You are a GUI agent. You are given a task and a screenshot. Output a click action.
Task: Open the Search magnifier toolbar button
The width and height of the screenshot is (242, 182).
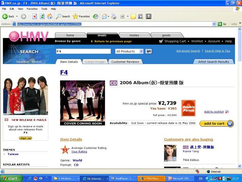63,16
